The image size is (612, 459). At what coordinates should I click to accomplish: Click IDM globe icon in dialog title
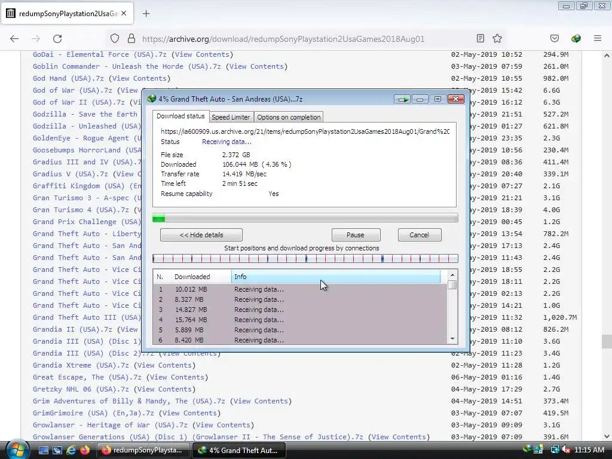tap(151, 99)
